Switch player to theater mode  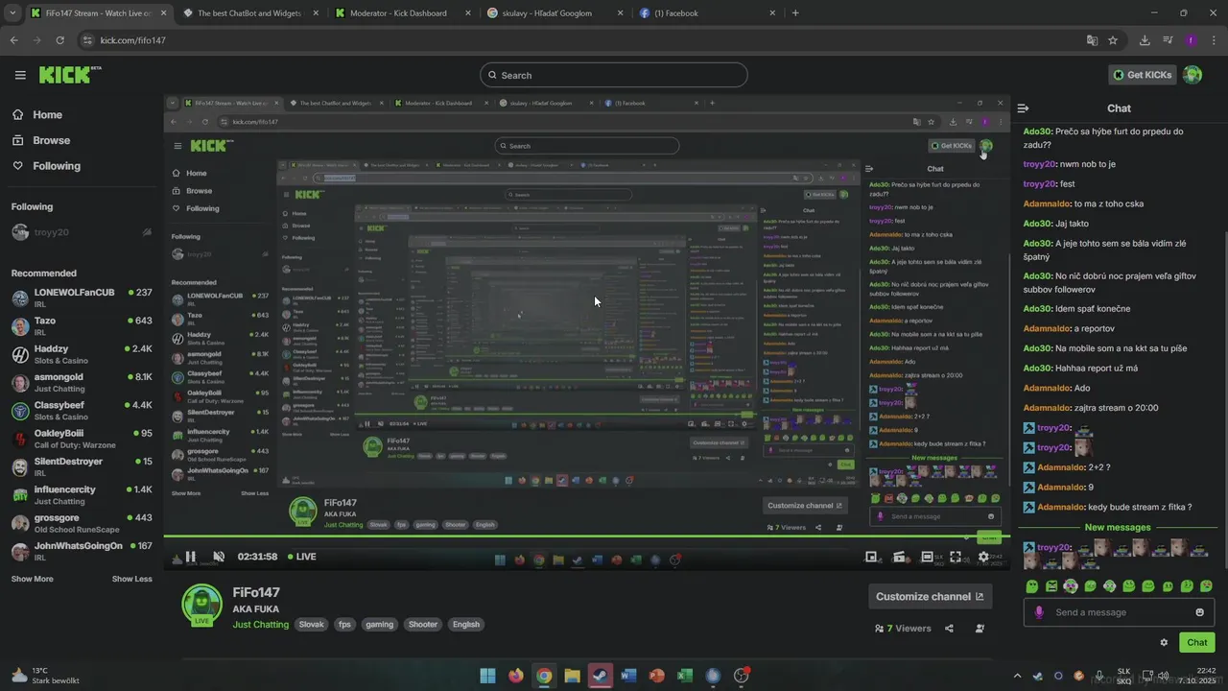click(x=927, y=557)
